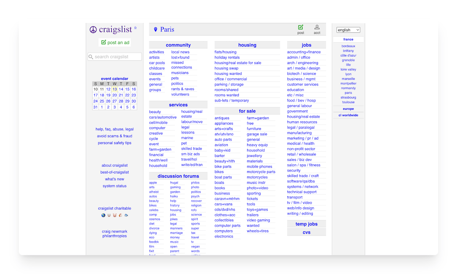The width and height of the screenshot is (457, 274).
Task: Open rants & raves
Action: 183,89
